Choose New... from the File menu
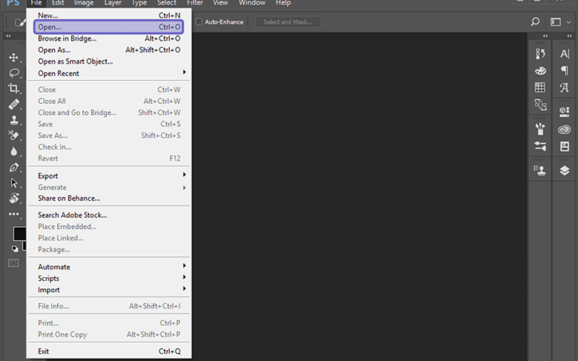The width and height of the screenshot is (578, 361). pyautogui.click(x=109, y=15)
